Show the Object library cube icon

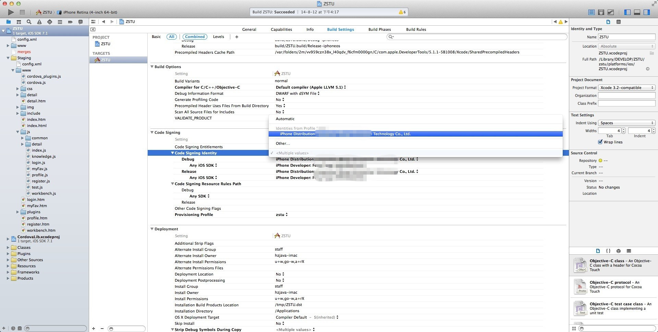(619, 251)
